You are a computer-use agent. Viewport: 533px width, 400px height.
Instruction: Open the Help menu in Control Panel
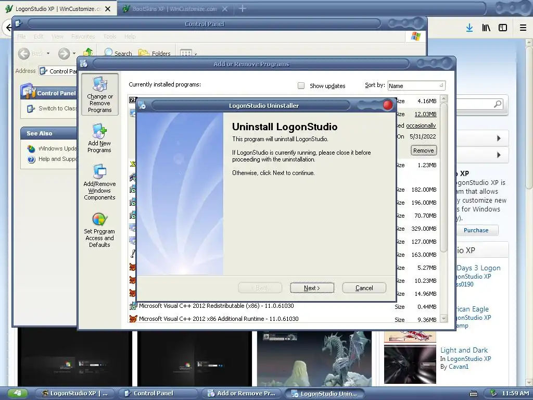(x=130, y=36)
